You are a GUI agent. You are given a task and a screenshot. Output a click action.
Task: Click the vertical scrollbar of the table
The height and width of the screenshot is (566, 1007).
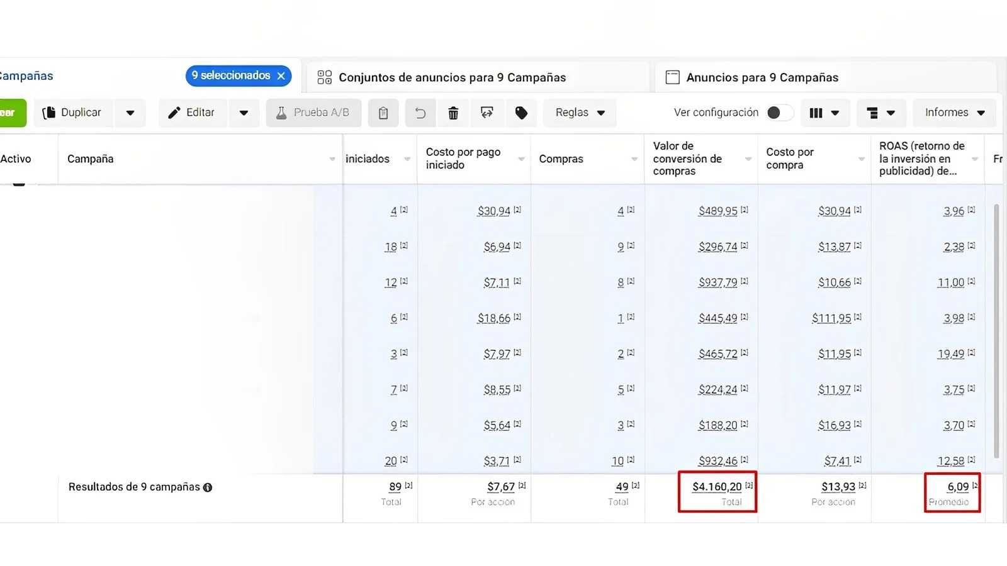996,331
